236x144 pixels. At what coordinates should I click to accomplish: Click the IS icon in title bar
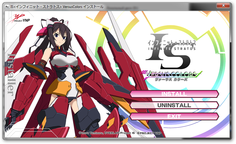(x=7, y=7)
